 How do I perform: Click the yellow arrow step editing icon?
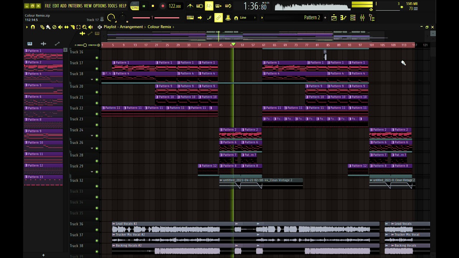tap(200, 18)
